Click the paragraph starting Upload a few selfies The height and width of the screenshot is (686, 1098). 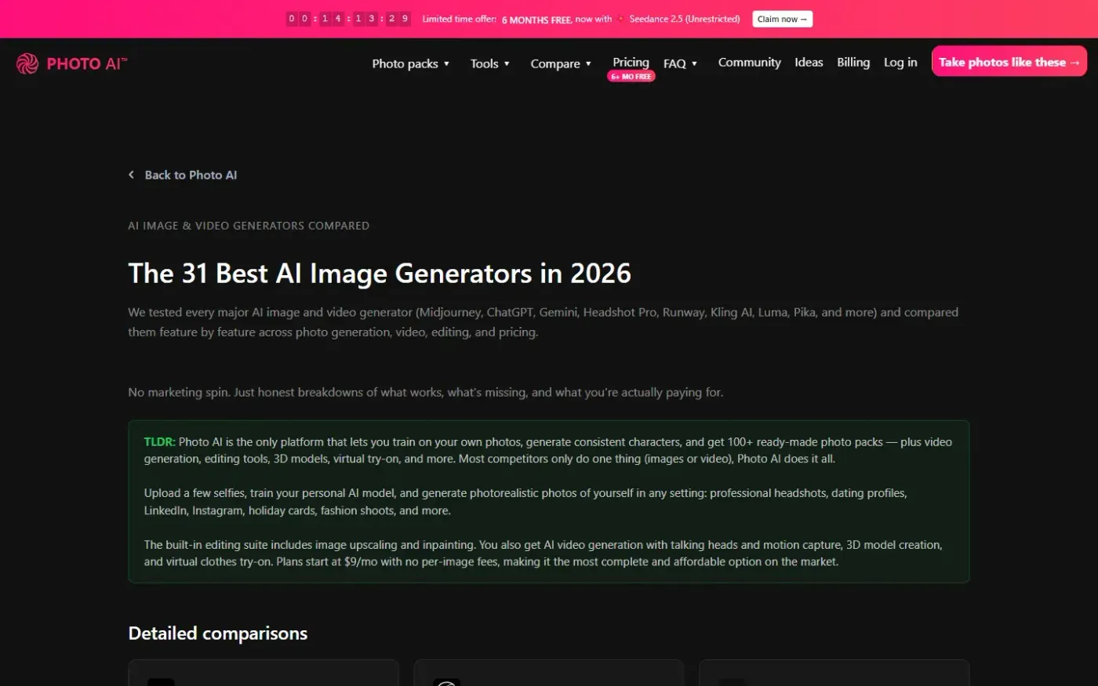(525, 502)
